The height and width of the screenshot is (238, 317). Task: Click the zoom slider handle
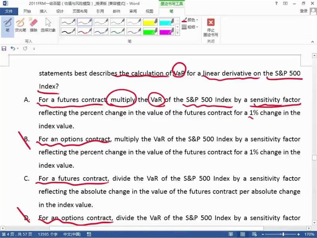(283, 234)
